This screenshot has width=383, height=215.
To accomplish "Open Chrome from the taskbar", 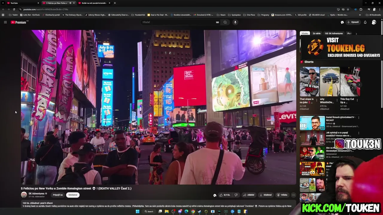I will coord(193,211).
